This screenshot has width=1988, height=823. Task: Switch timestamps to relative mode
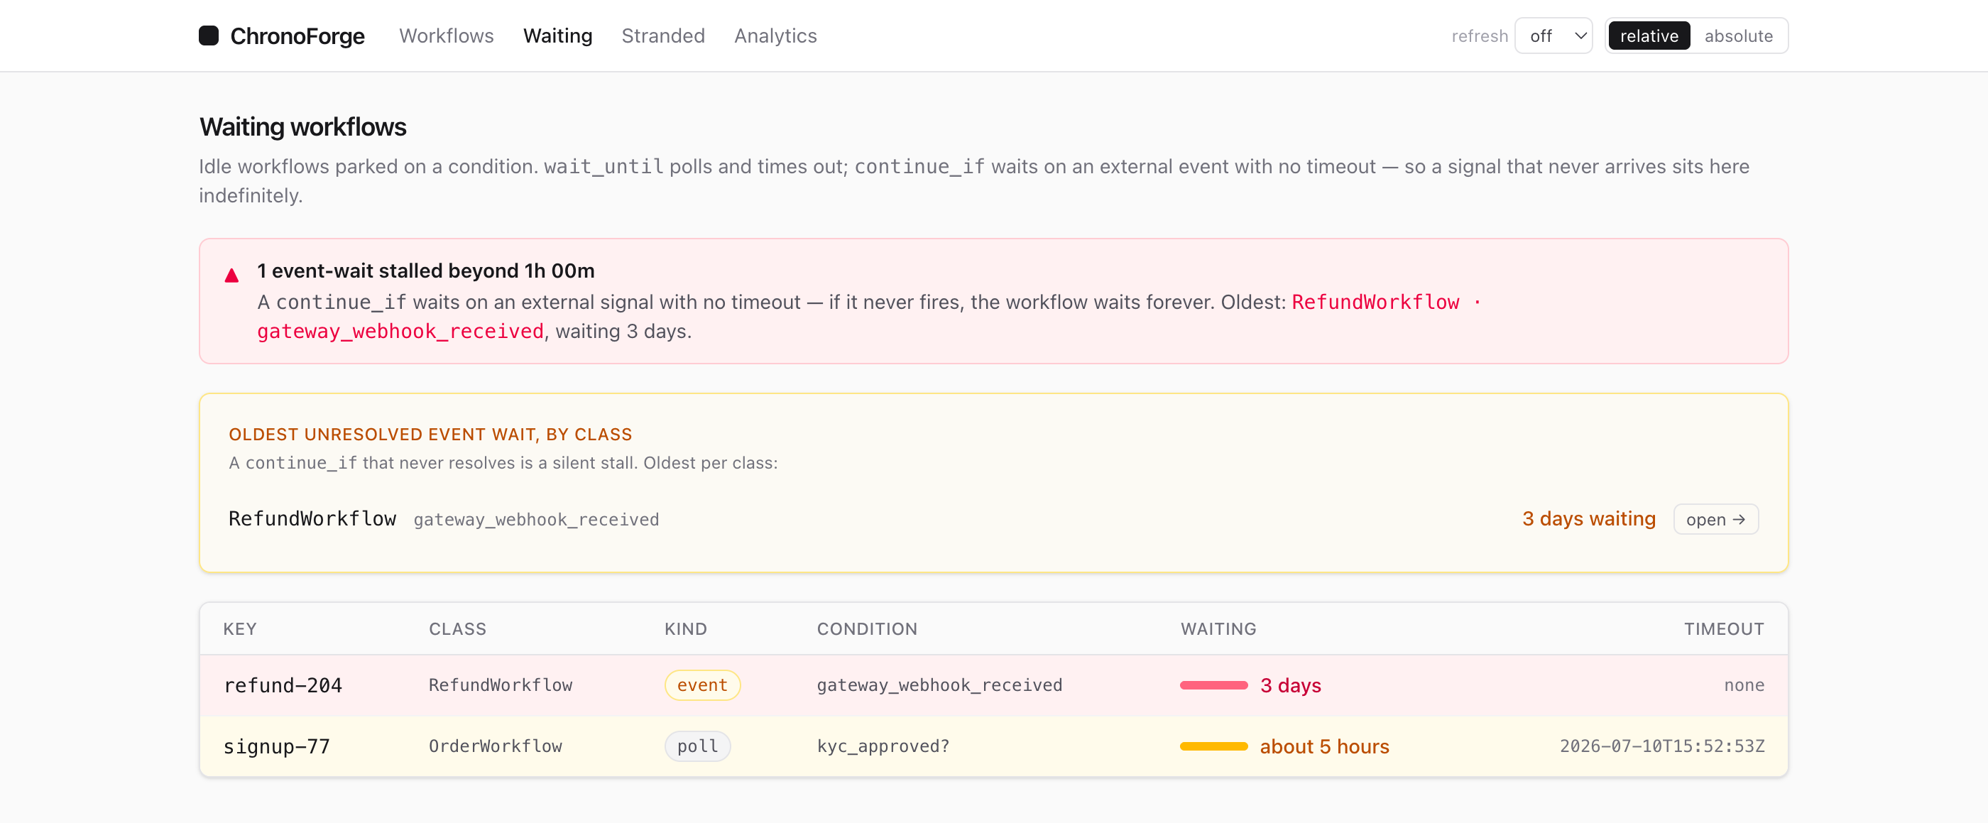1649,36
